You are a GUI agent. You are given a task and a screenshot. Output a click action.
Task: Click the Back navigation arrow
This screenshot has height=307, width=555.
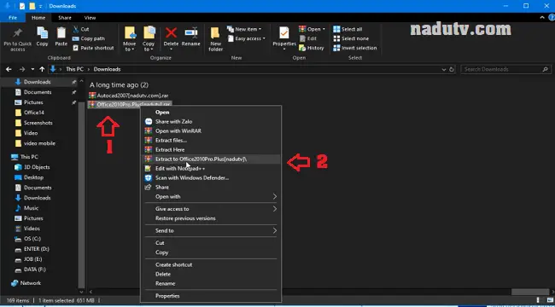pos(9,69)
